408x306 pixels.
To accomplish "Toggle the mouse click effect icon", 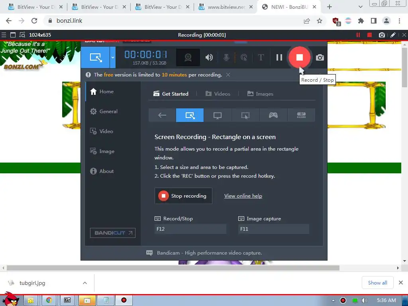I will click(x=244, y=57).
